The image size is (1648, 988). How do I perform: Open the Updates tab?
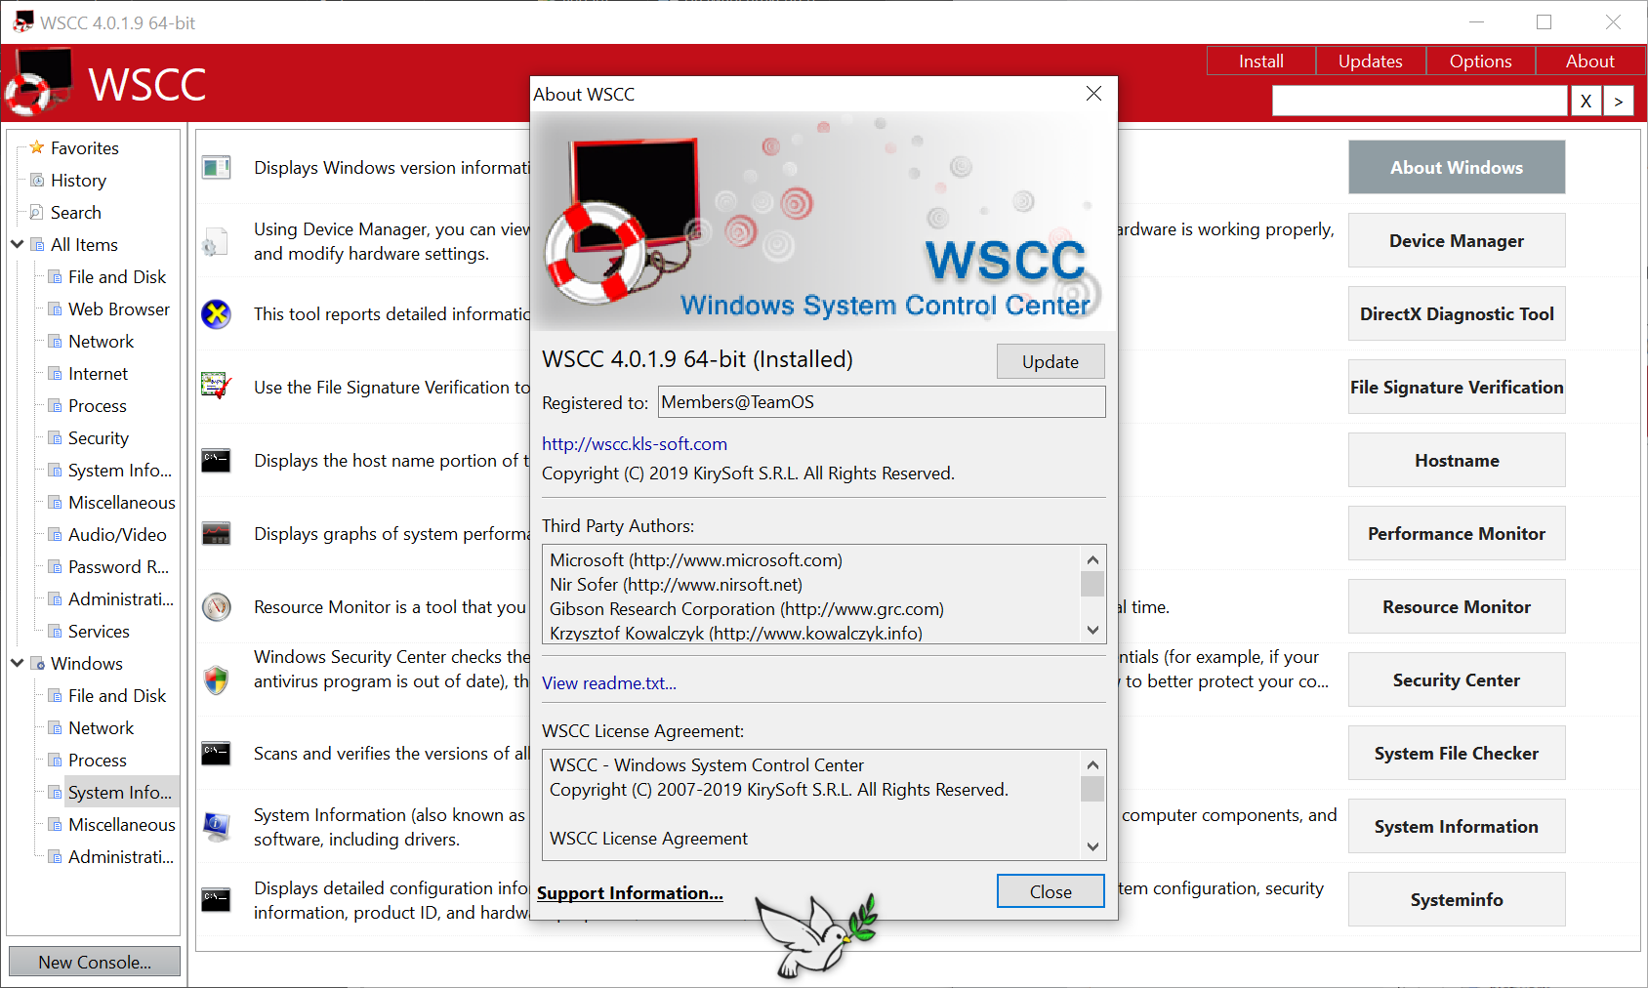1371,61
